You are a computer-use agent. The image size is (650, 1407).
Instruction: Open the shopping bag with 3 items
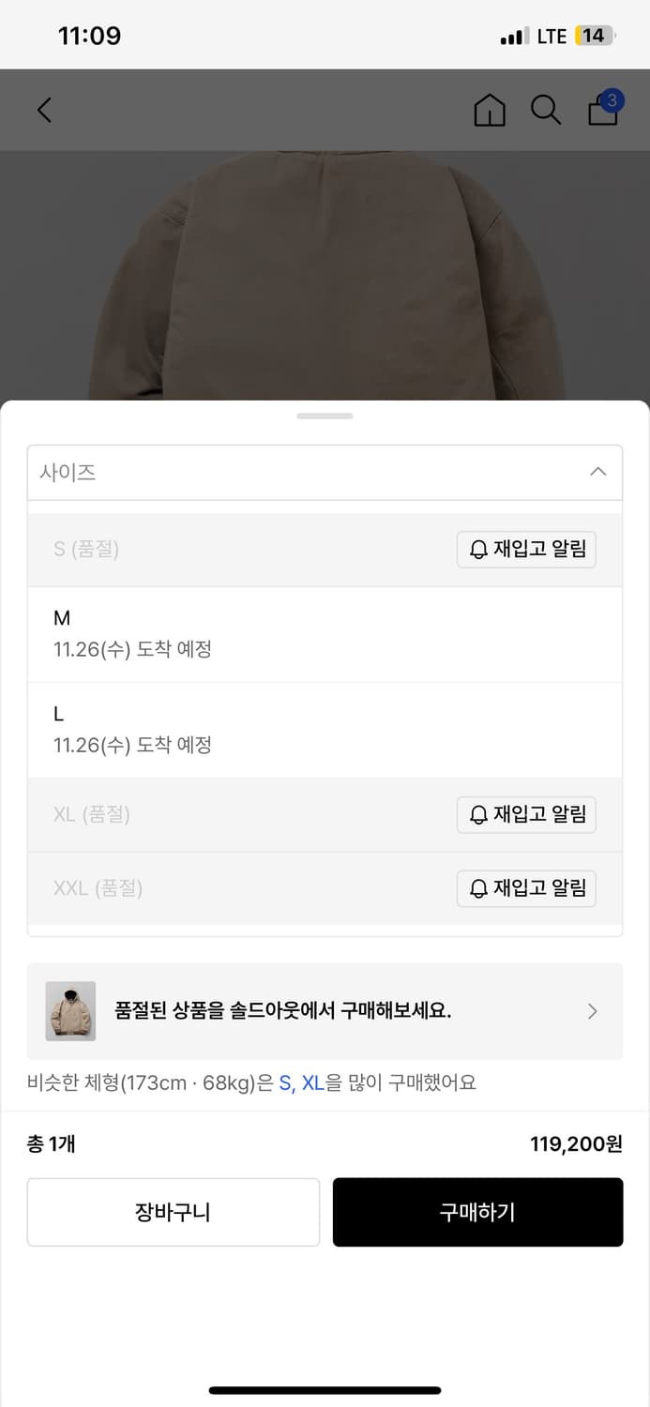[602, 112]
